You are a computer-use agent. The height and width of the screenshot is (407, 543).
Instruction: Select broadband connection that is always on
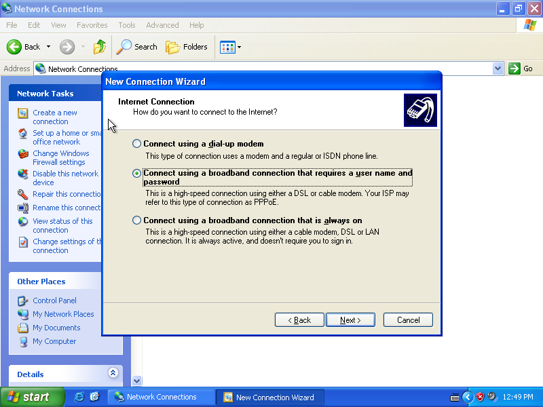coord(137,220)
